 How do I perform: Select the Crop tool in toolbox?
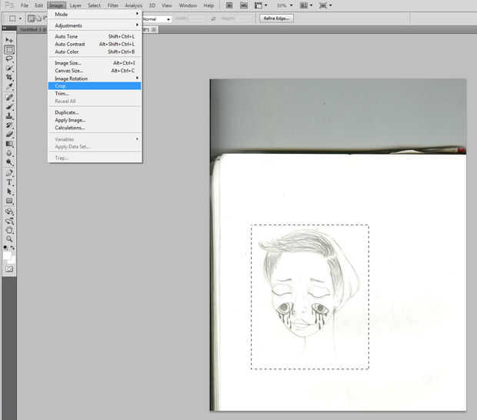[9, 78]
